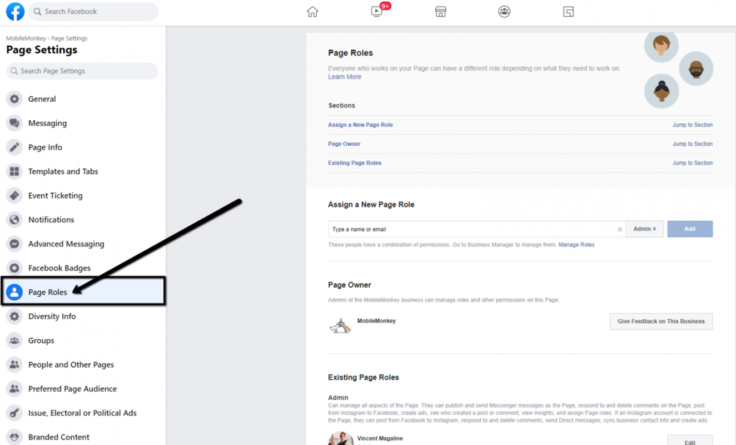The image size is (736, 445).
Task: Open the Marketplace storefront icon
Action: coord(441,12)
